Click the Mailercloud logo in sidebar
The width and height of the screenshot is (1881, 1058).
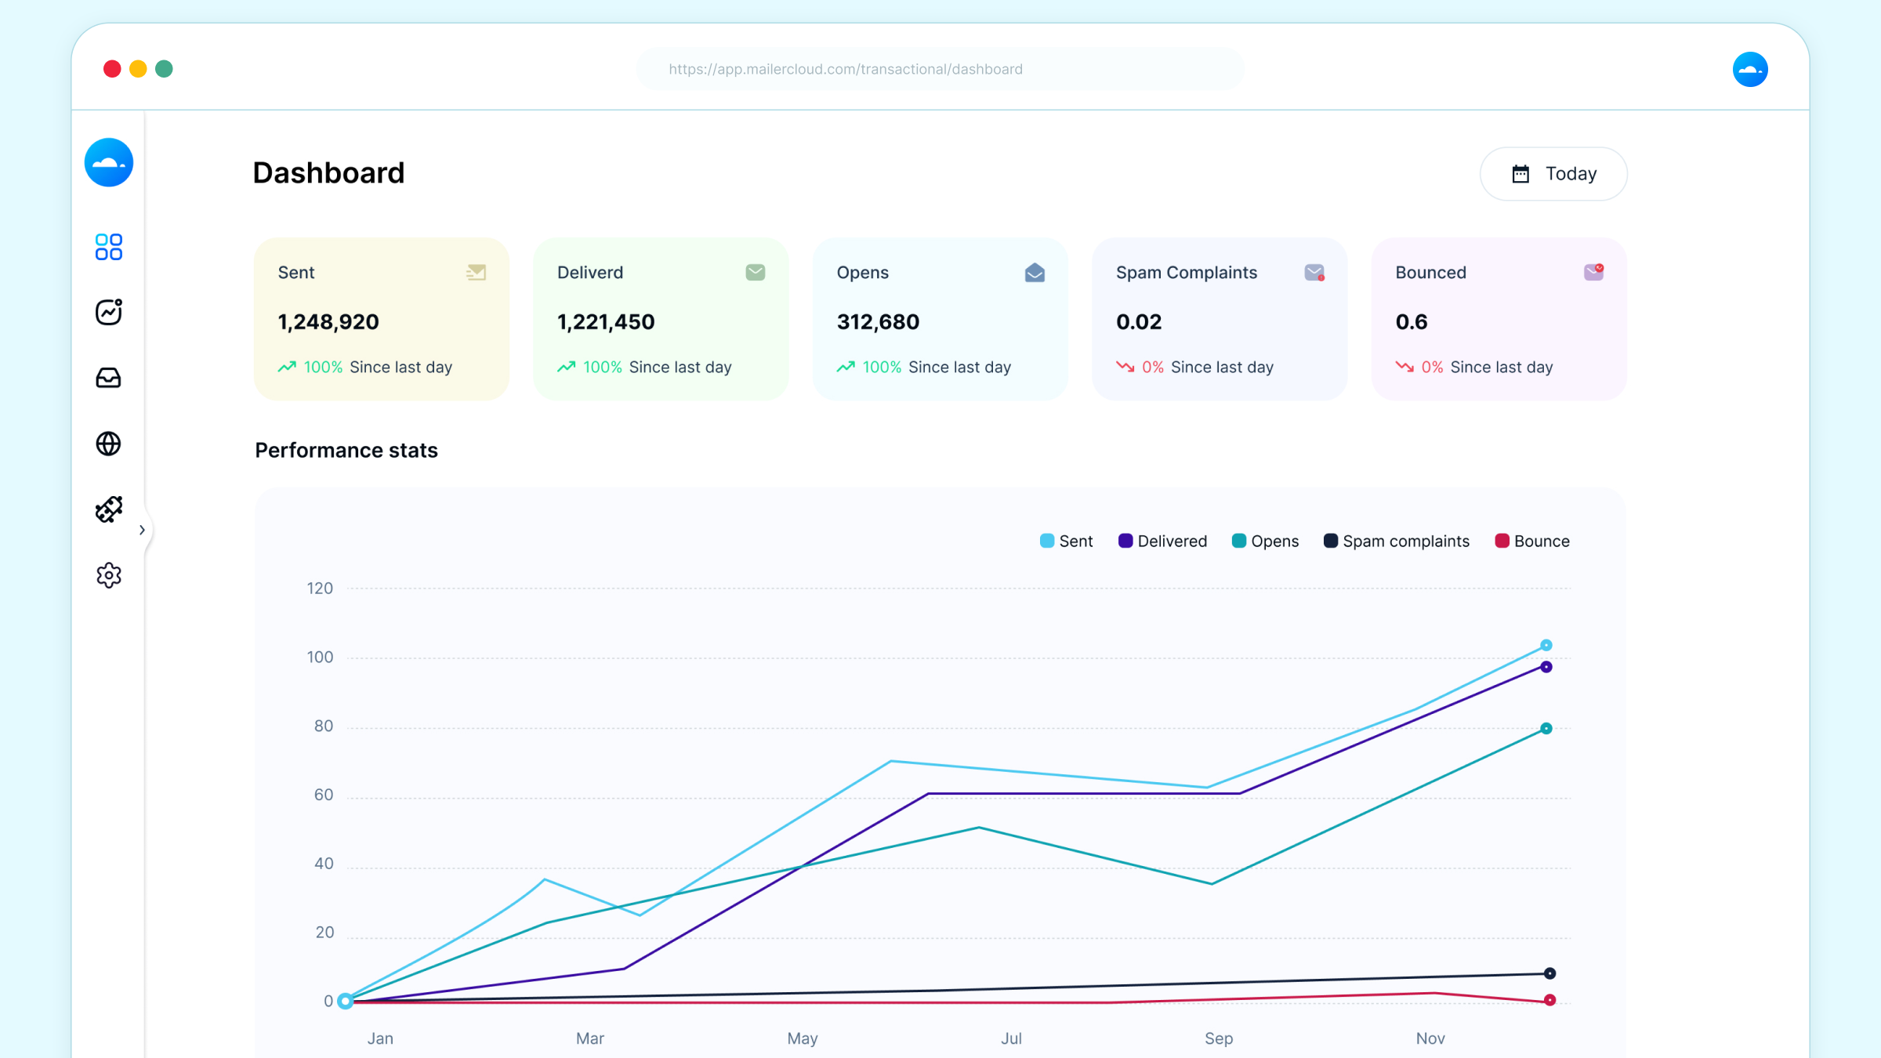pos(109,163)
